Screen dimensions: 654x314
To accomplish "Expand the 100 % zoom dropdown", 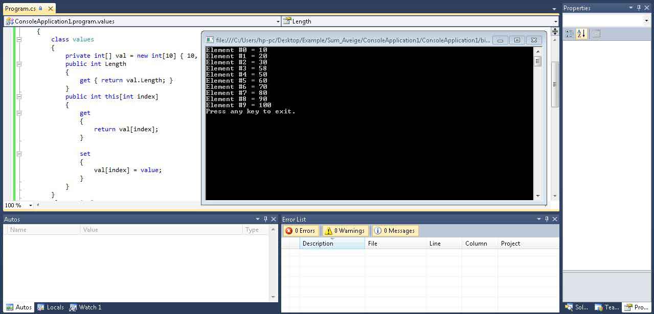I will [31, 205].
